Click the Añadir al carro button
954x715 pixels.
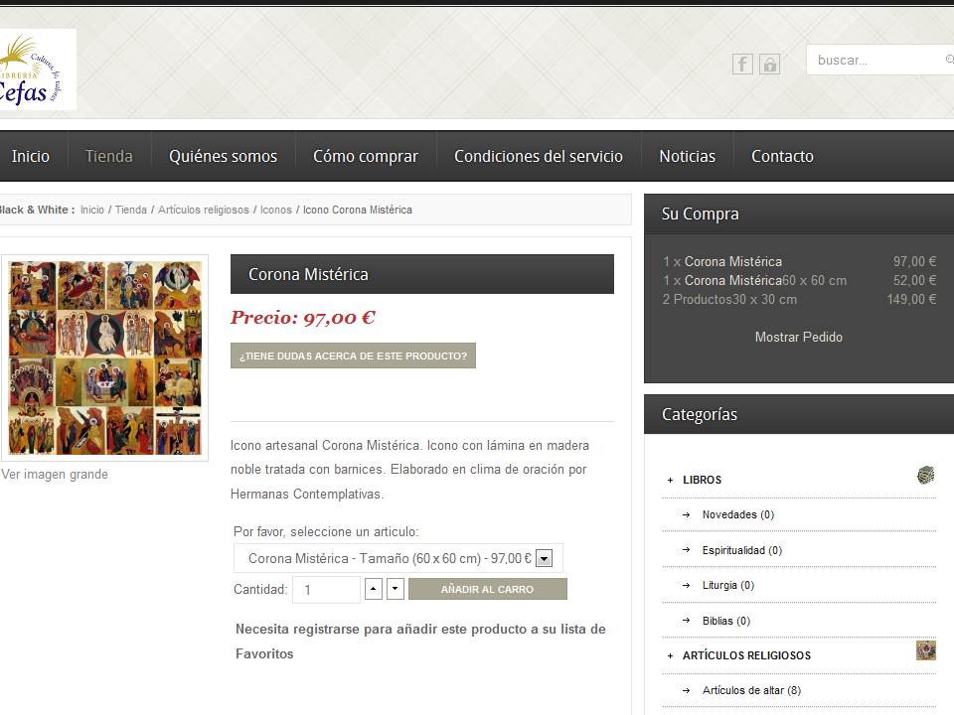click(x=487, y=589)
